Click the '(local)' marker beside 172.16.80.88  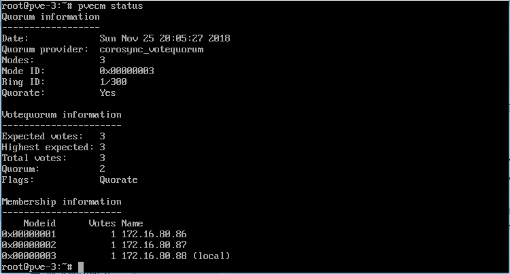pos(211,256)
